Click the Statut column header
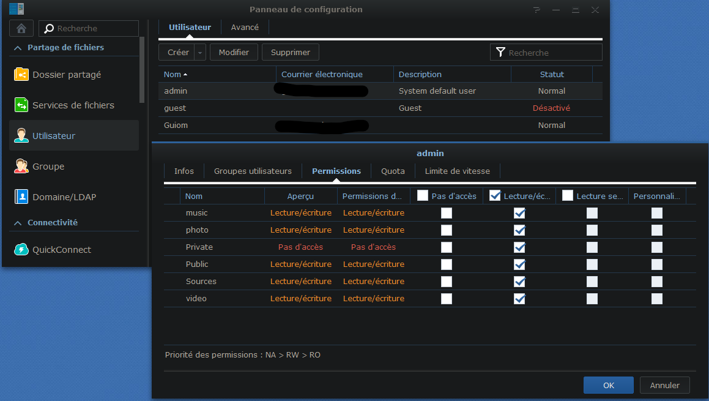Image resolution: width=709 pixels, height=401 pixels. point(552,74)
